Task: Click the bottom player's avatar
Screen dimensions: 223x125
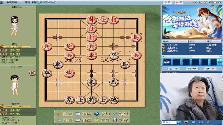Action: tap(15, 85)
